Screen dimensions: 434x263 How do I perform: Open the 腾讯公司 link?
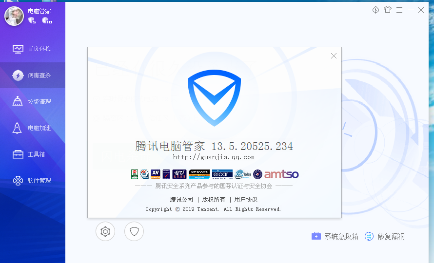tap(181, 199)
